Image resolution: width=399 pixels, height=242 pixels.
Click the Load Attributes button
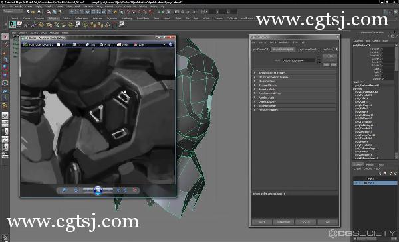point(283,222)
